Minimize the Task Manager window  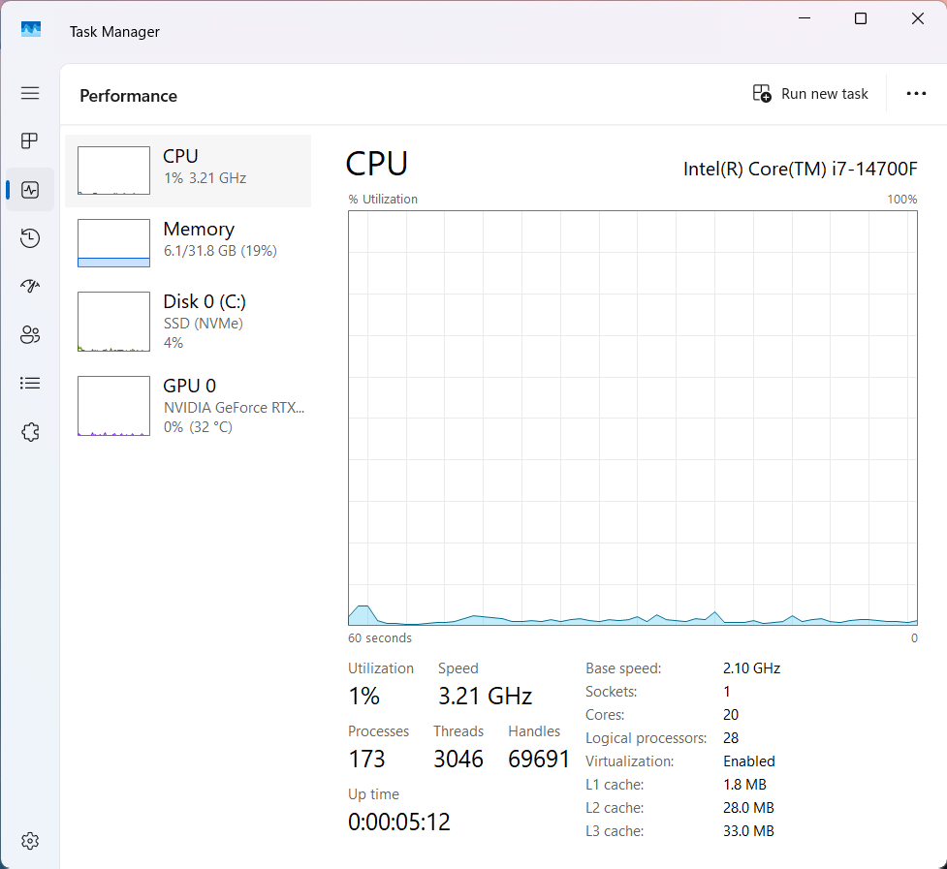805,18
